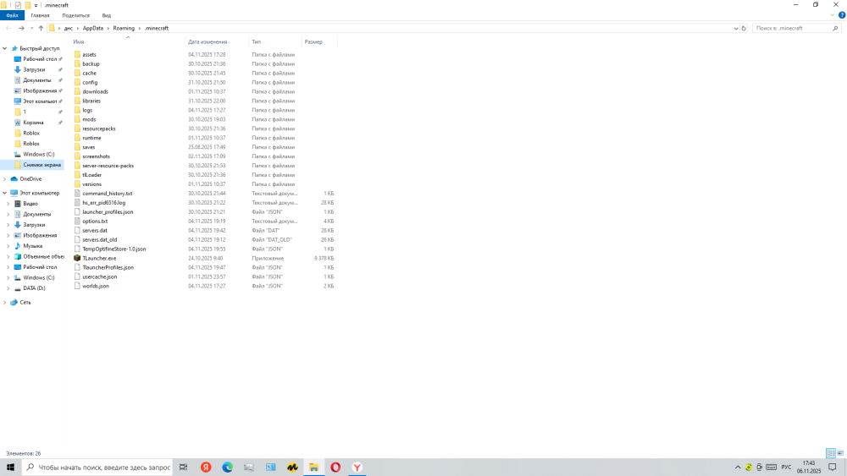Expand Музыка tree node
Screen dimensions: 847x476
click(8, 246)
